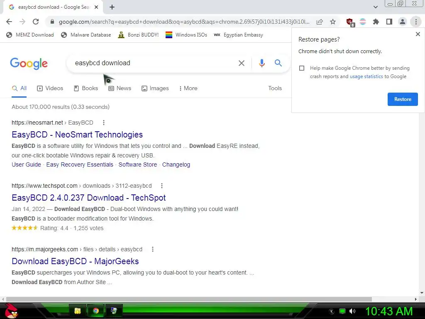This screenshot has height=319, width=425.
Task: Open the Egyptian Embassy bookmark
Action: [x=238, y=35]
